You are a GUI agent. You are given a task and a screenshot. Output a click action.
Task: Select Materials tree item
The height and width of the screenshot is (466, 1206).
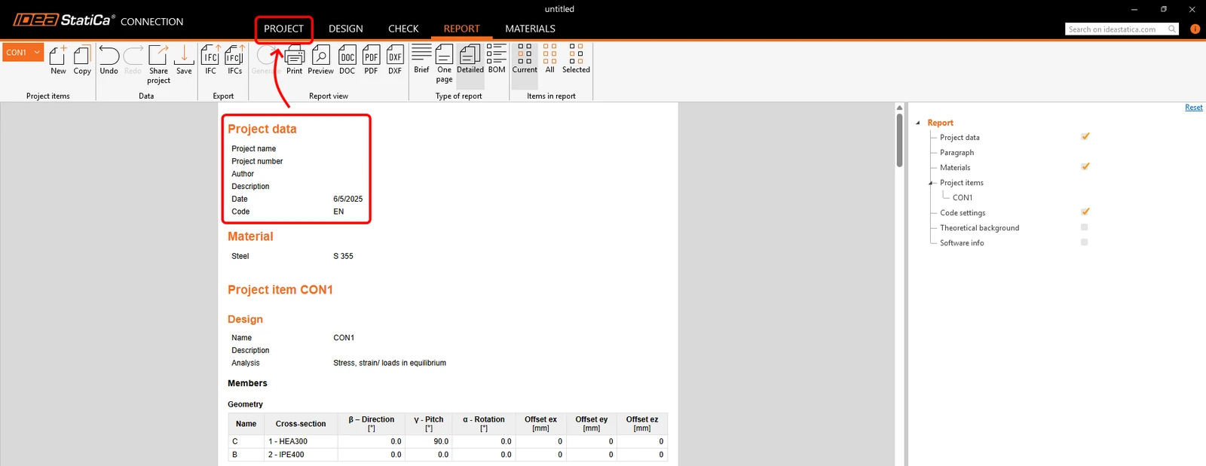(955, 168)
